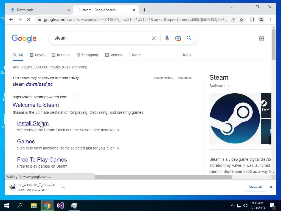Image resolution: width=281 pixels, height=211 pixels.
Task: Click the browser back arrow
Action: (11, 20)
